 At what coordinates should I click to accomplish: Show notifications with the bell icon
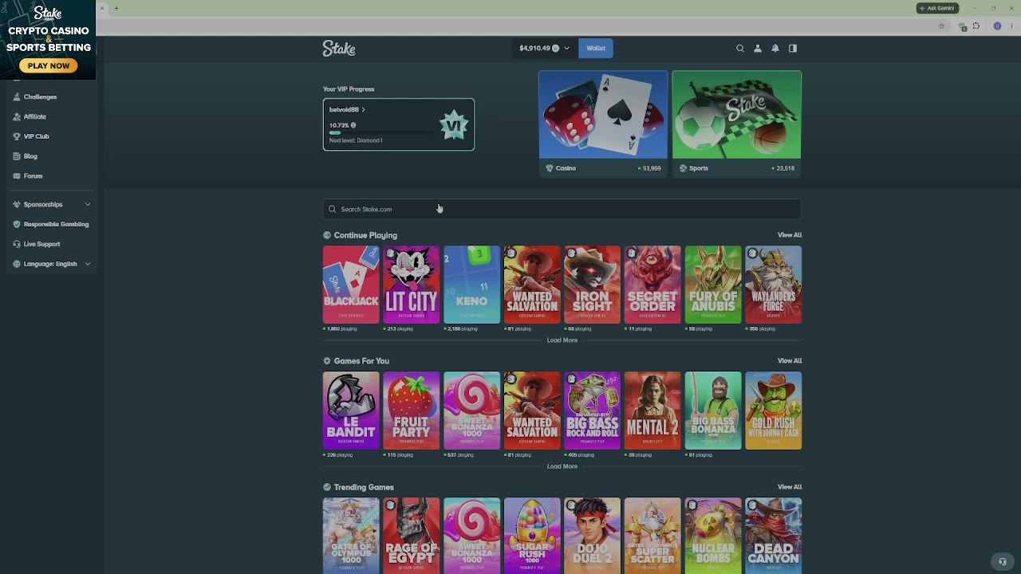pos(775,49)
